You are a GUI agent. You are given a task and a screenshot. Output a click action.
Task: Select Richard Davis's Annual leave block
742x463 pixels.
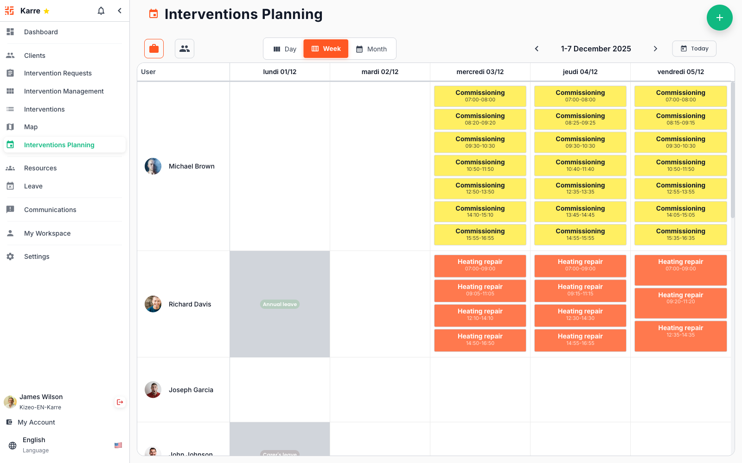[x=279, y=304]
